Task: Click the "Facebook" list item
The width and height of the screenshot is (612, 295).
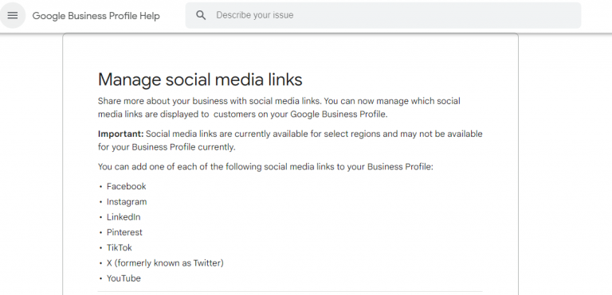Action: (126, 186)
